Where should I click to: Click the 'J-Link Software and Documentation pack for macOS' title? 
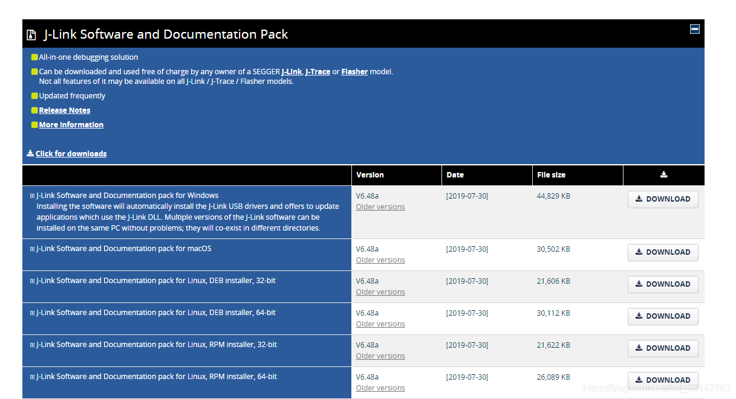pos(124,249)
